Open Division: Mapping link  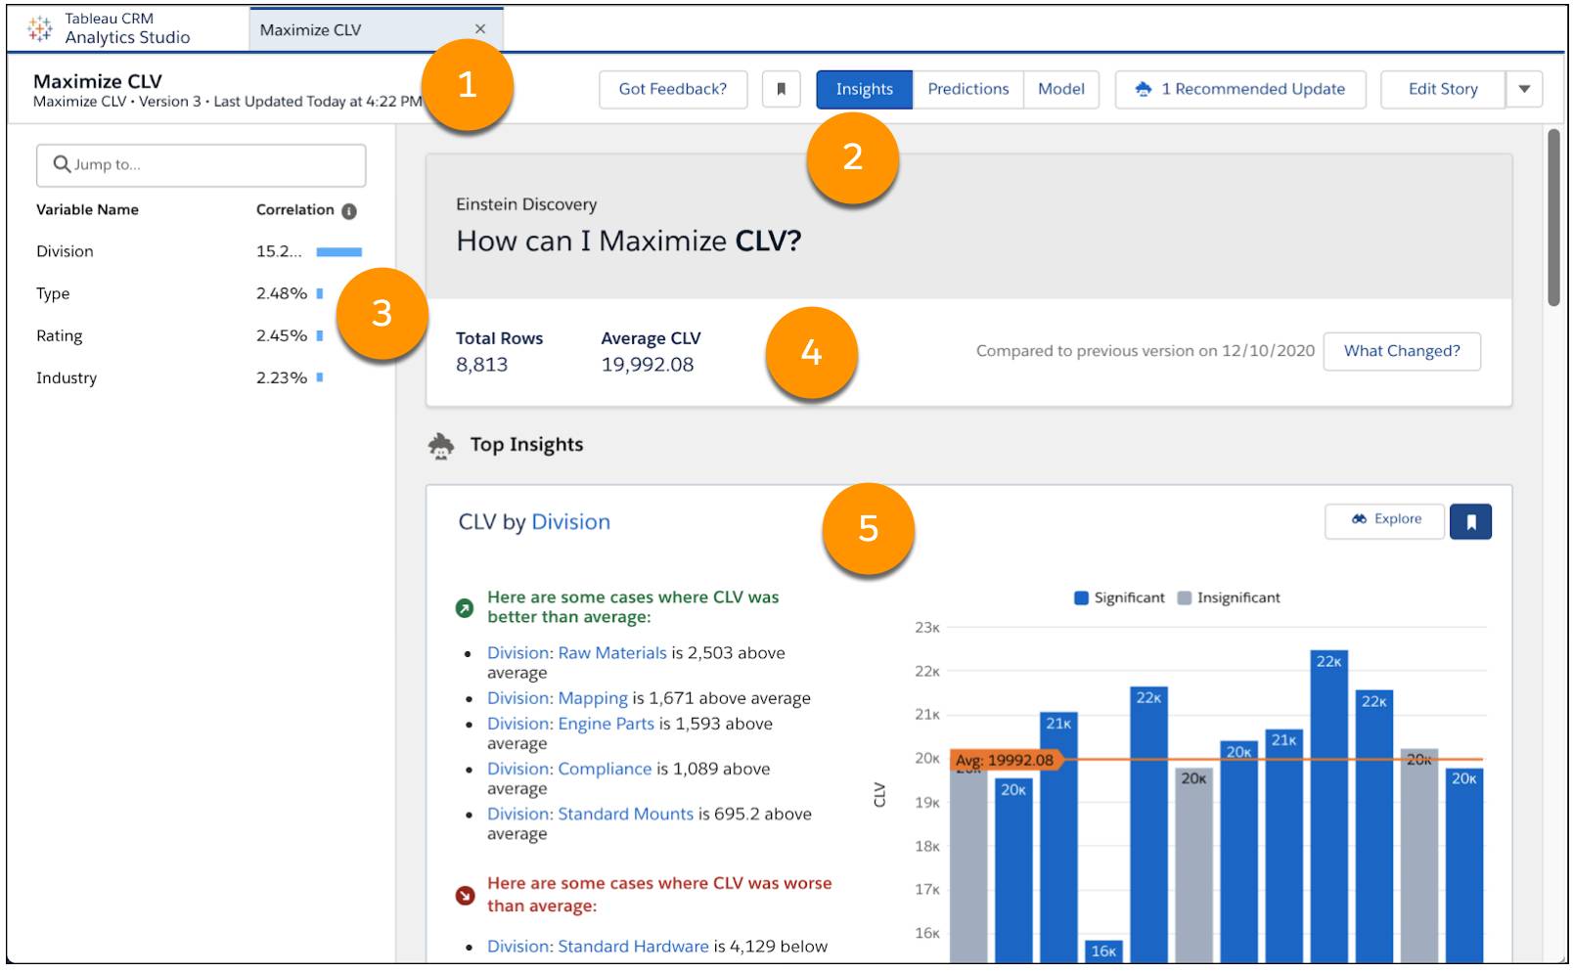click(x=558, y=698)
